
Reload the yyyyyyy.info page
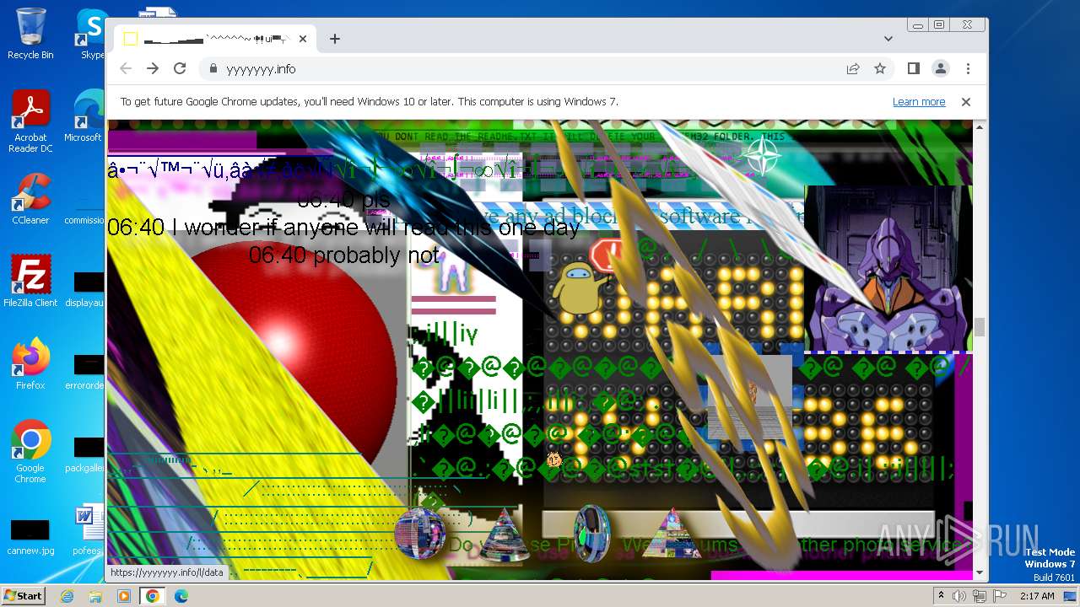pyautogui.click(x=180, y=68)
